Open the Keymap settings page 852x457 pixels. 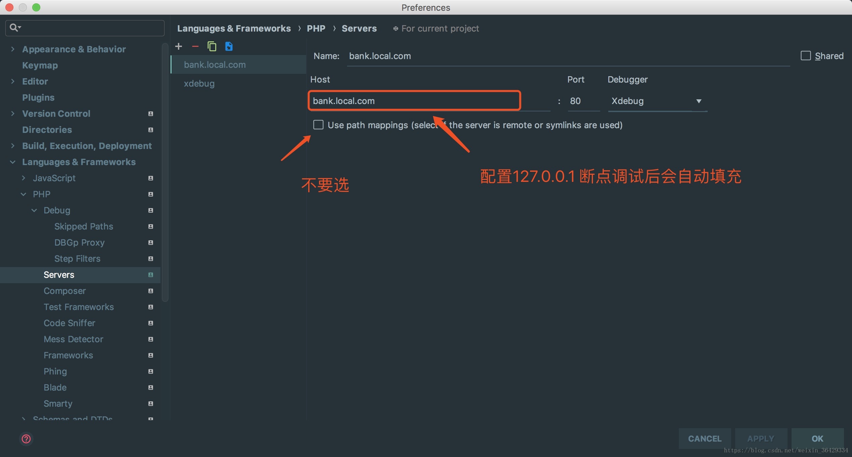pos(40,65)
